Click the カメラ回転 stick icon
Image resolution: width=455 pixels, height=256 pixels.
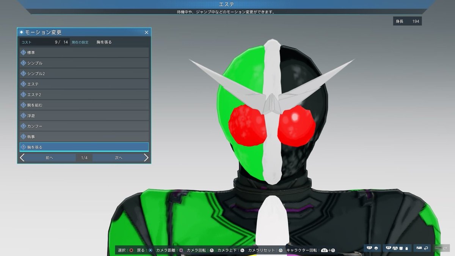[x=212, y=250]
